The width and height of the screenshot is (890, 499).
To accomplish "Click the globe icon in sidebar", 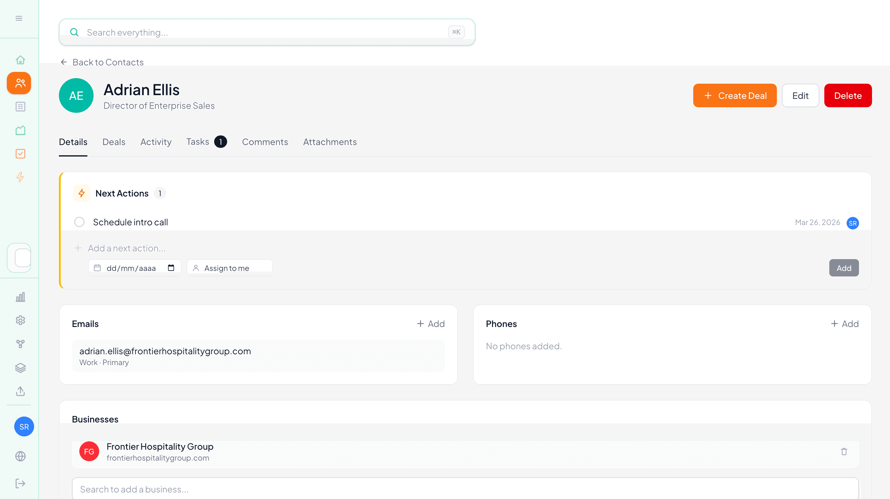I will 20,456.
